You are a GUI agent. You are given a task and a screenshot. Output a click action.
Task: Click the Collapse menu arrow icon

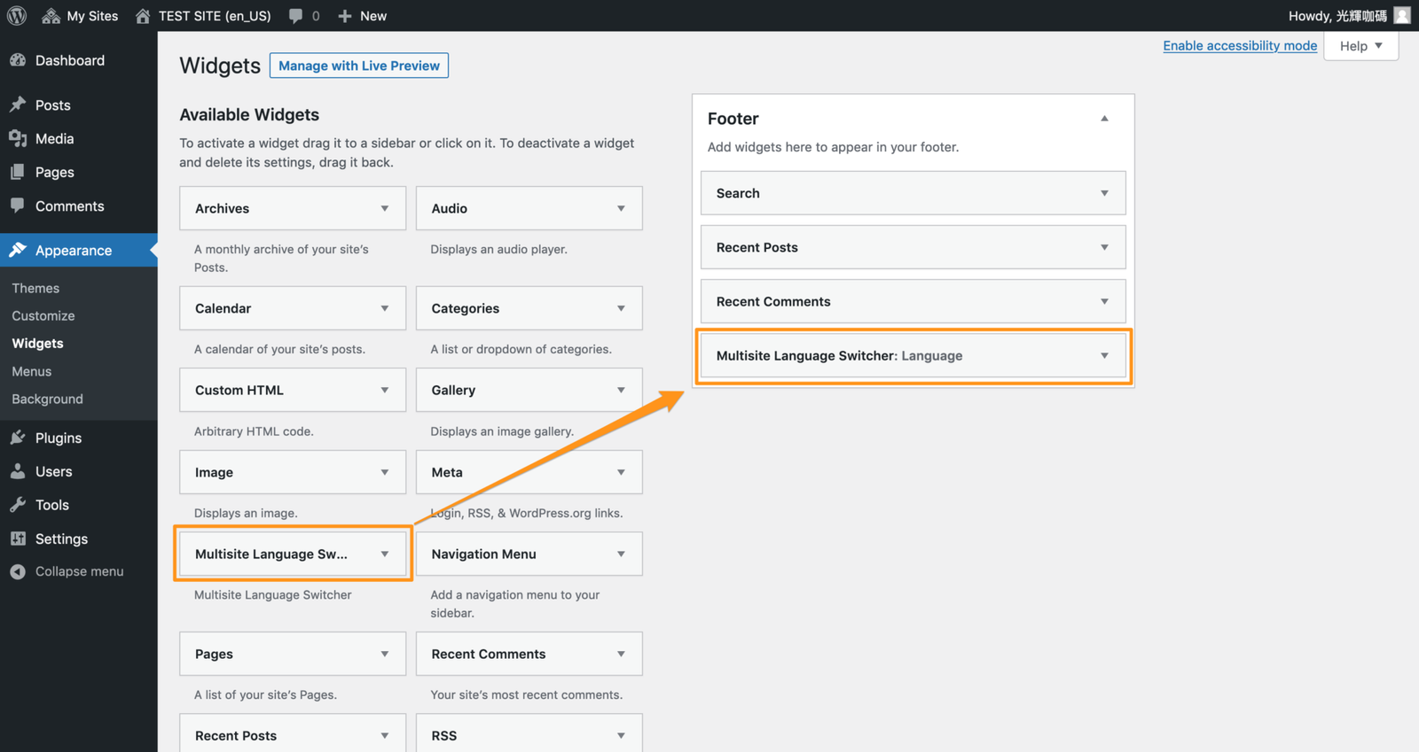click(x=18, y=571)
